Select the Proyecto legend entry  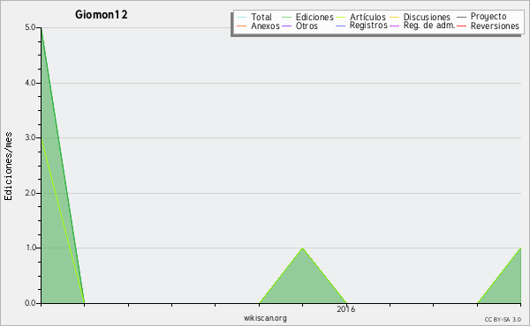pos(488,17)
